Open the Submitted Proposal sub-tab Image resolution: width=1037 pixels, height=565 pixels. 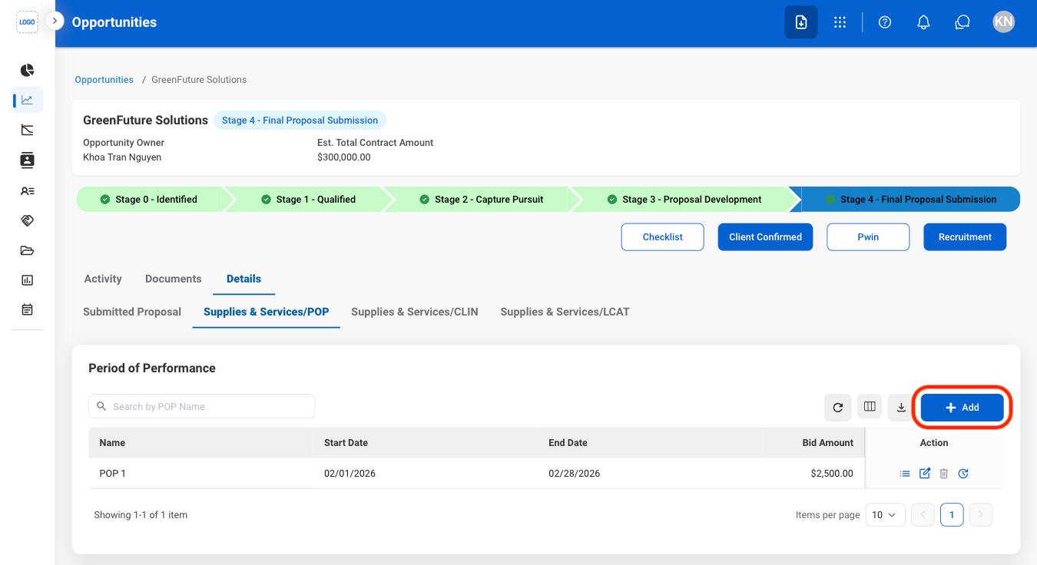click(x=132, y=312)
